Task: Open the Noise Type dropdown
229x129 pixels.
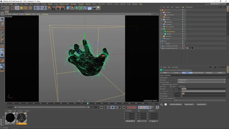Action: [201, 82]
